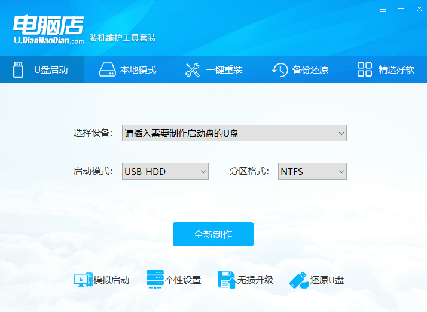Switch to the 精选好软 tab
The image size is (427, 312).
(x=396, y=69)
